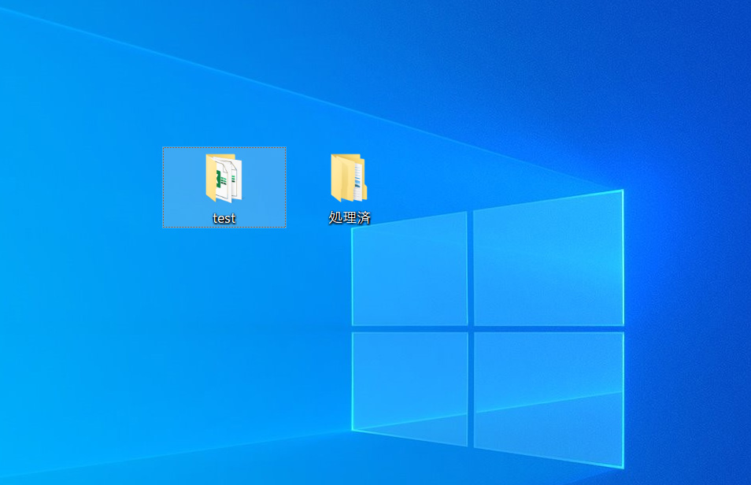Screen dimensions: 751x485
Task: Click vertical gap between upper logo panes
Action: [x=470, y=268]
